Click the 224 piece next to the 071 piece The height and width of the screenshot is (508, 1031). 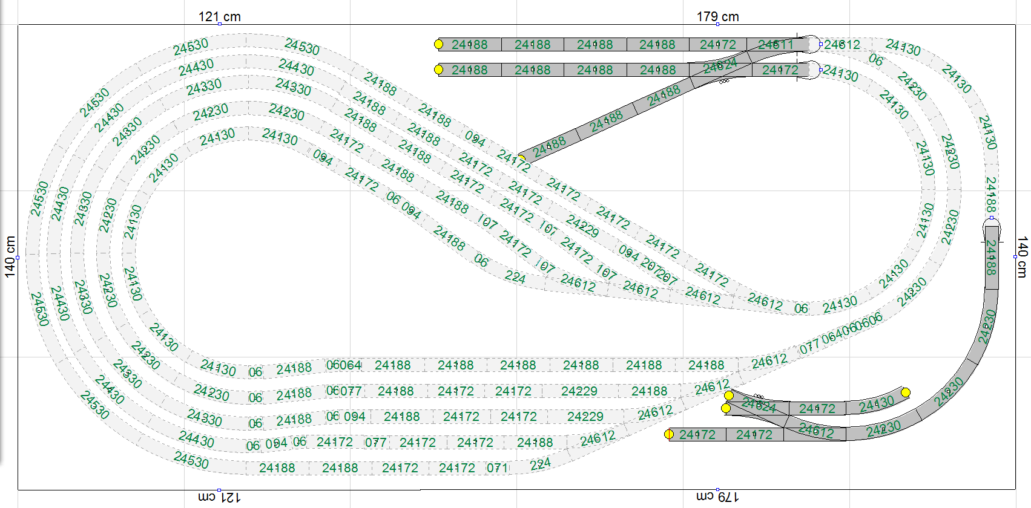pyautogui.click(x=540, y=464)
